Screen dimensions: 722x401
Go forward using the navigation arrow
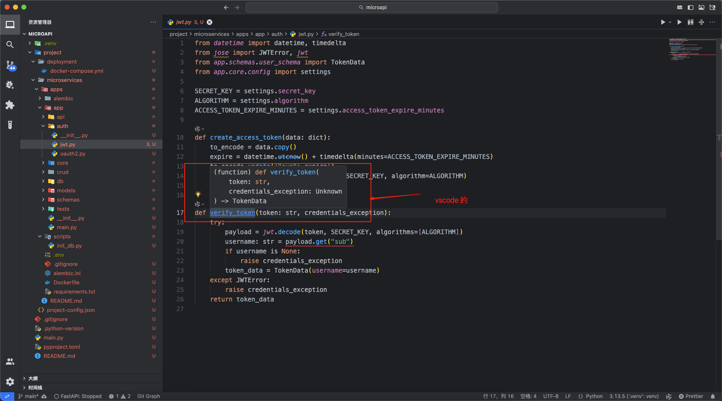click(x=237, y=8)
